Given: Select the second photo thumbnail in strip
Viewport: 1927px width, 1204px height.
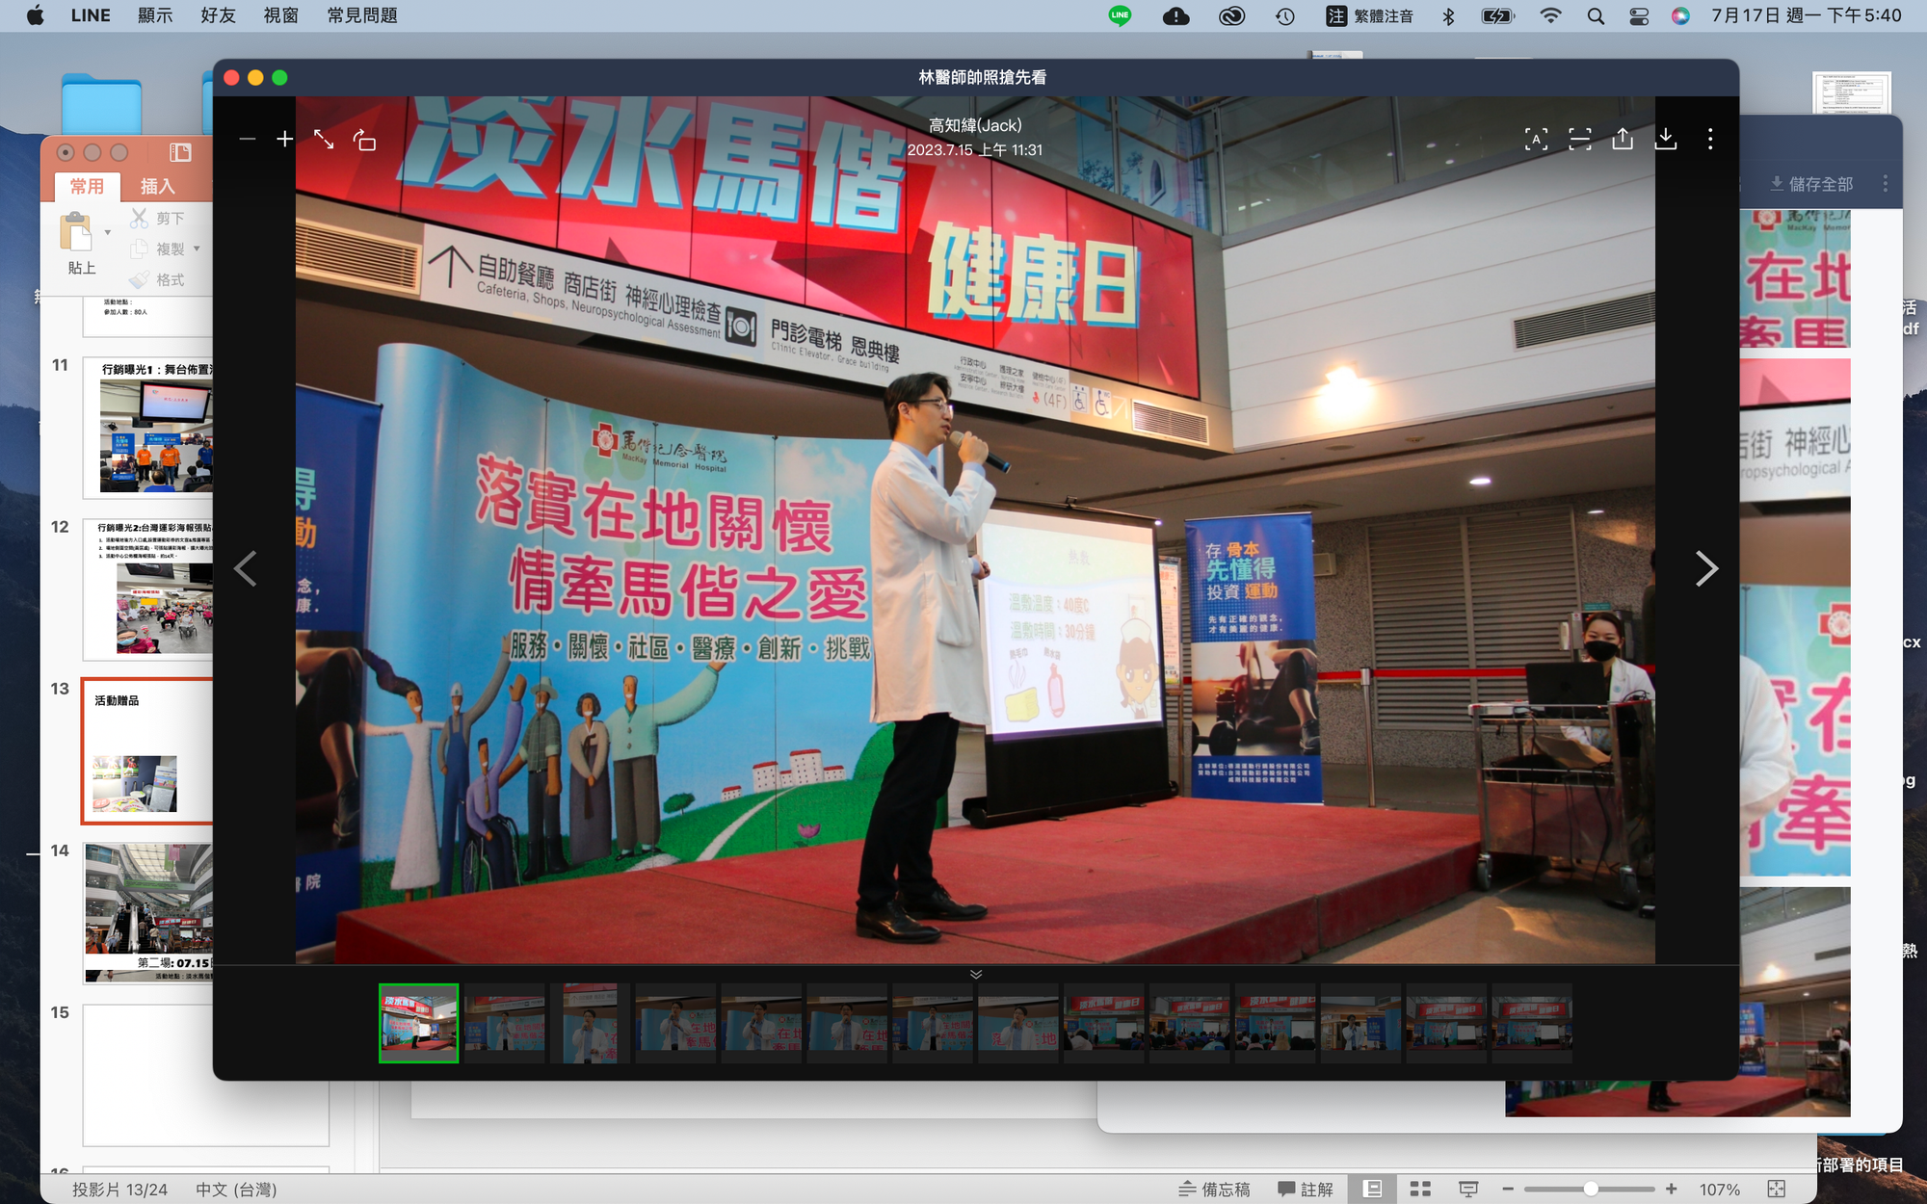Looking at the screenshot, I should pos(504,1023).
